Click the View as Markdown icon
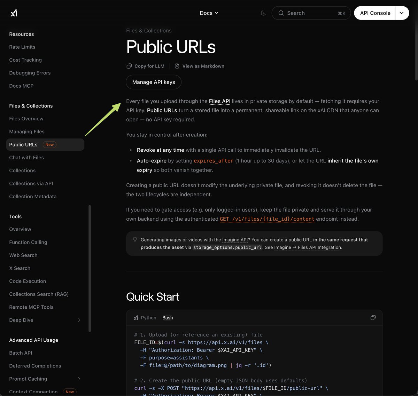This screenshot has height=396, width=418. click(177, 66)
